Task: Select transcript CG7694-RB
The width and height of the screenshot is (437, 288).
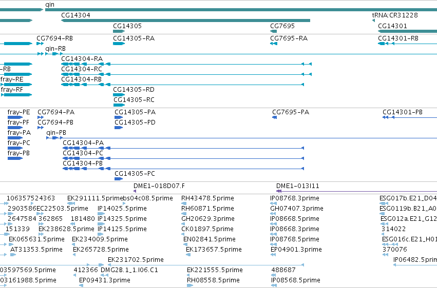Action: click(x=40, y=44)
